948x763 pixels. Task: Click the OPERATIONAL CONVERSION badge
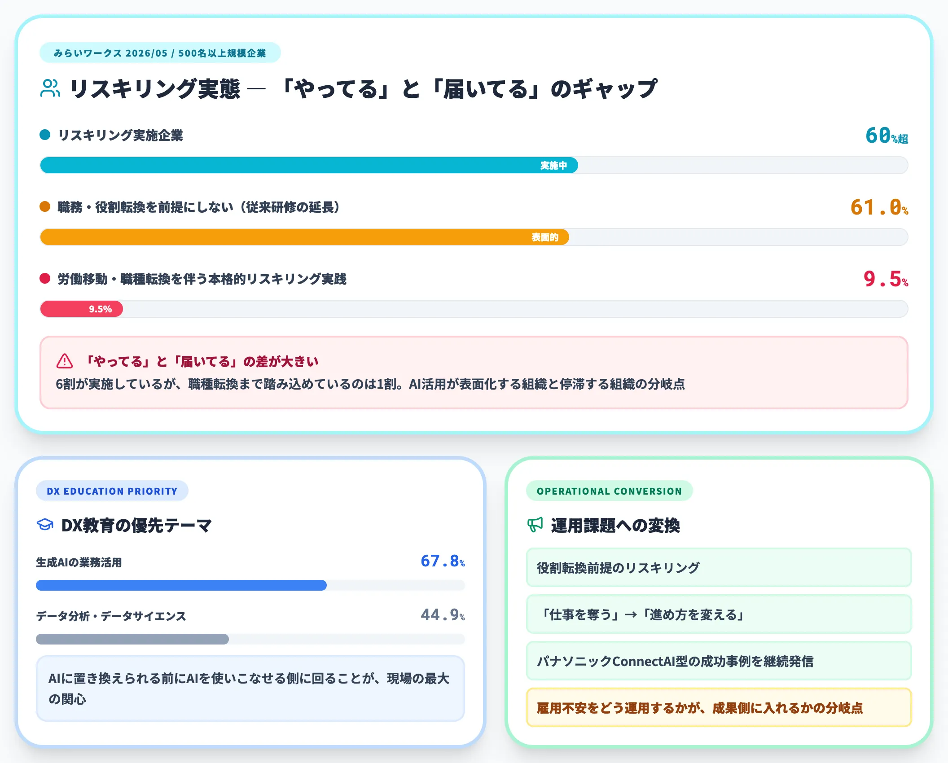click(x=610, y=491)
